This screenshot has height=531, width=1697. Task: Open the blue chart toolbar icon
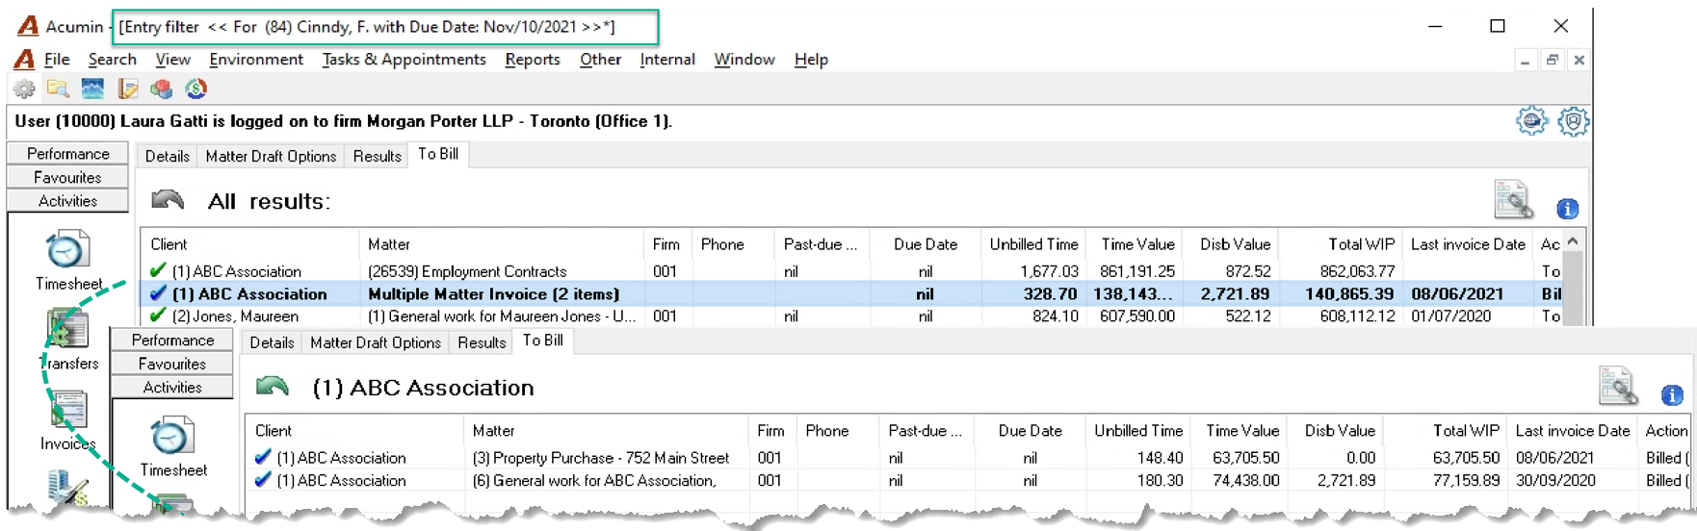point(92,89)
